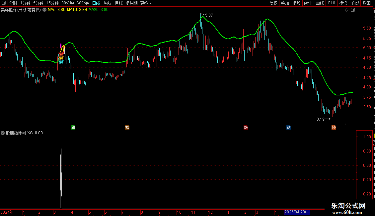Click the panel layout icon at top-left
Screen dimensions: 375x216
pos(4,3)
